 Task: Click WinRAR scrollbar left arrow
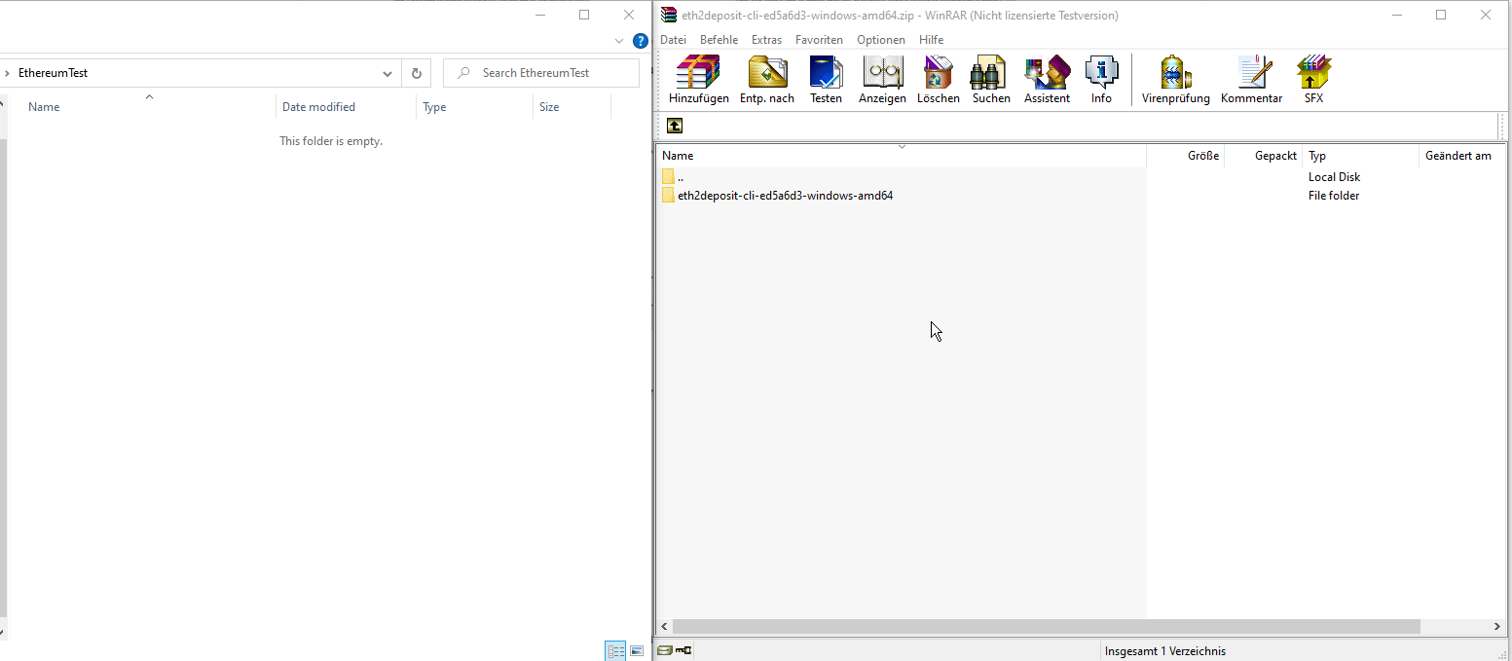665,627
